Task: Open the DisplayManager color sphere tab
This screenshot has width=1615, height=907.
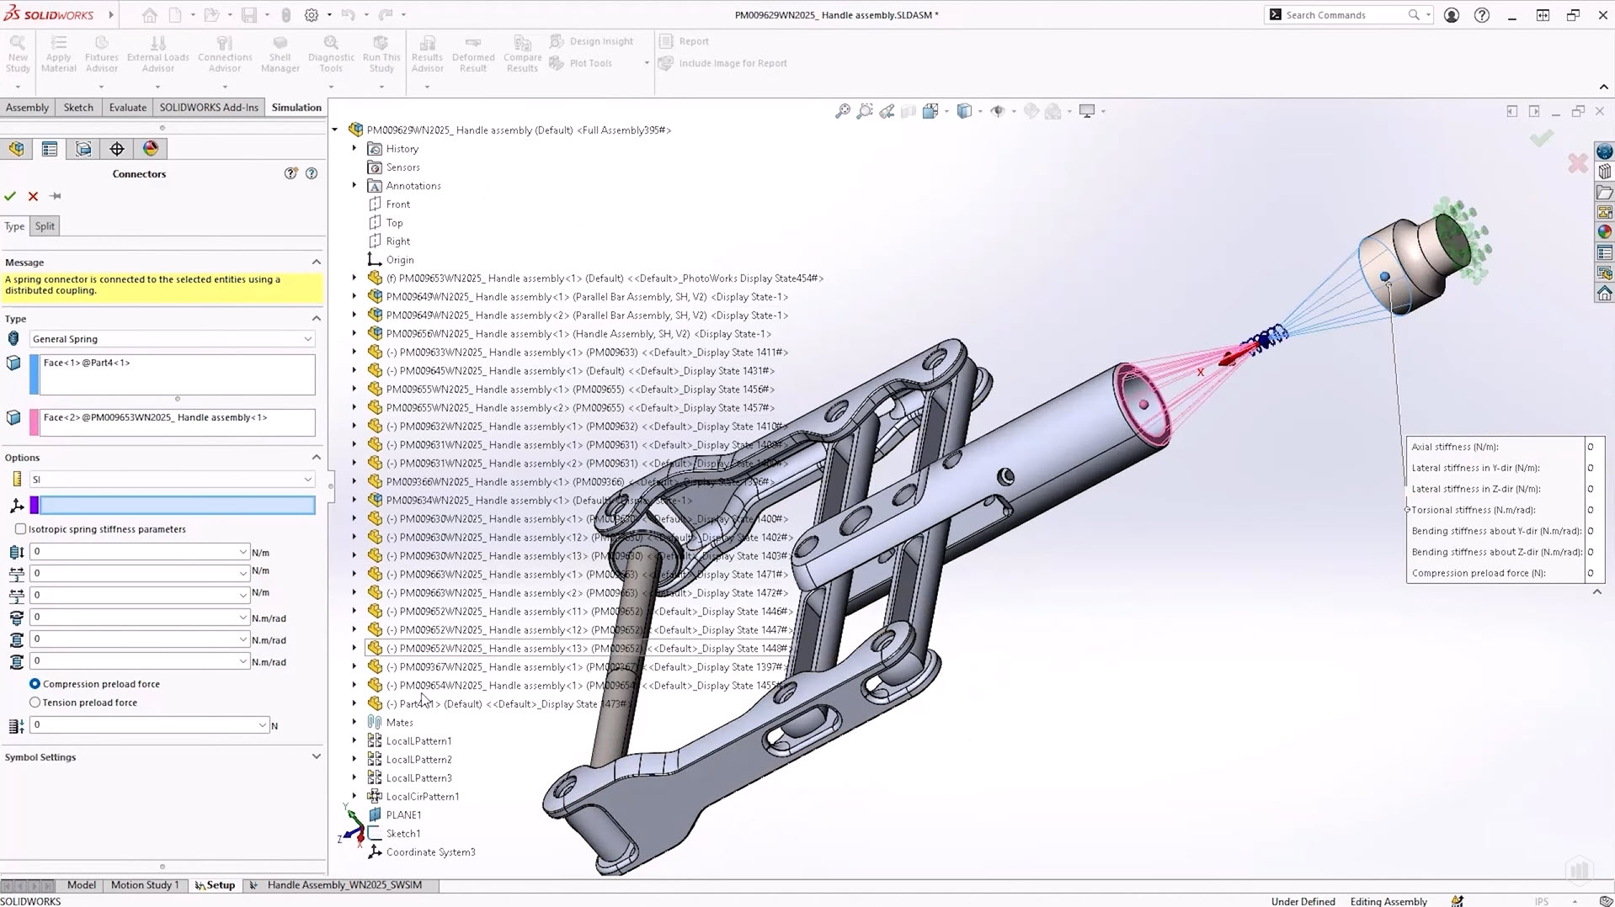Action: (x=151, y=149)
